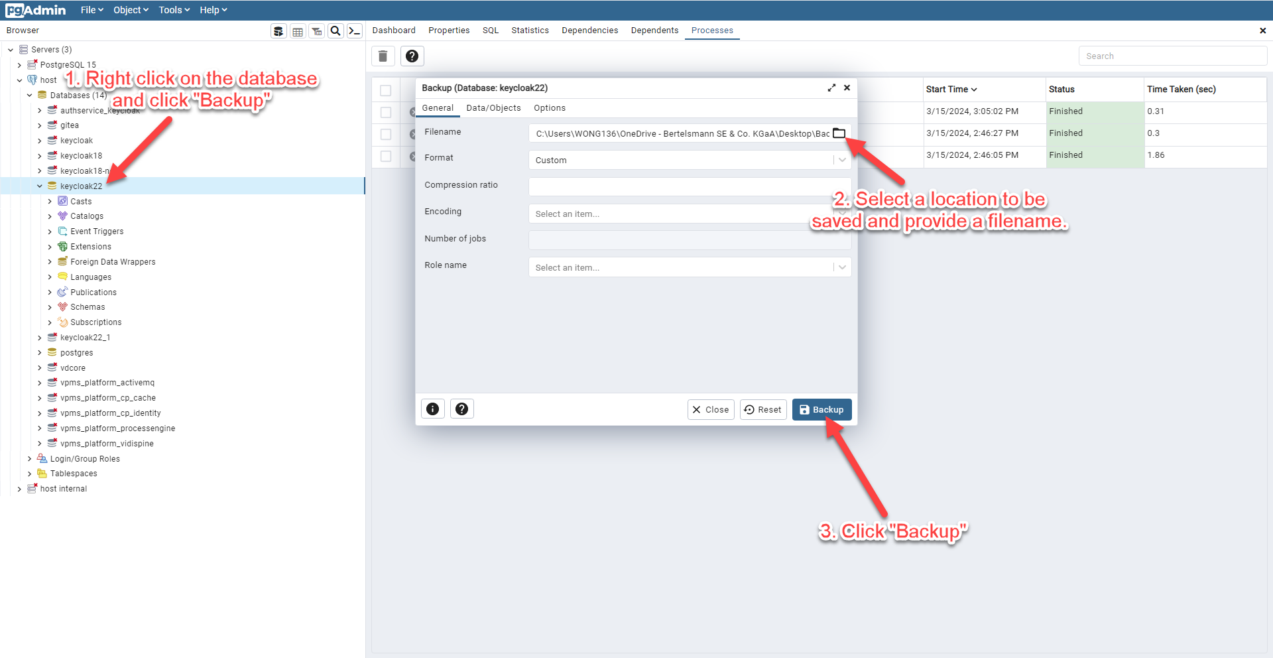Viewport: 1273px width, 658px height.
Task: Click the folder icon to browse filename
Action: coord(839,133)
